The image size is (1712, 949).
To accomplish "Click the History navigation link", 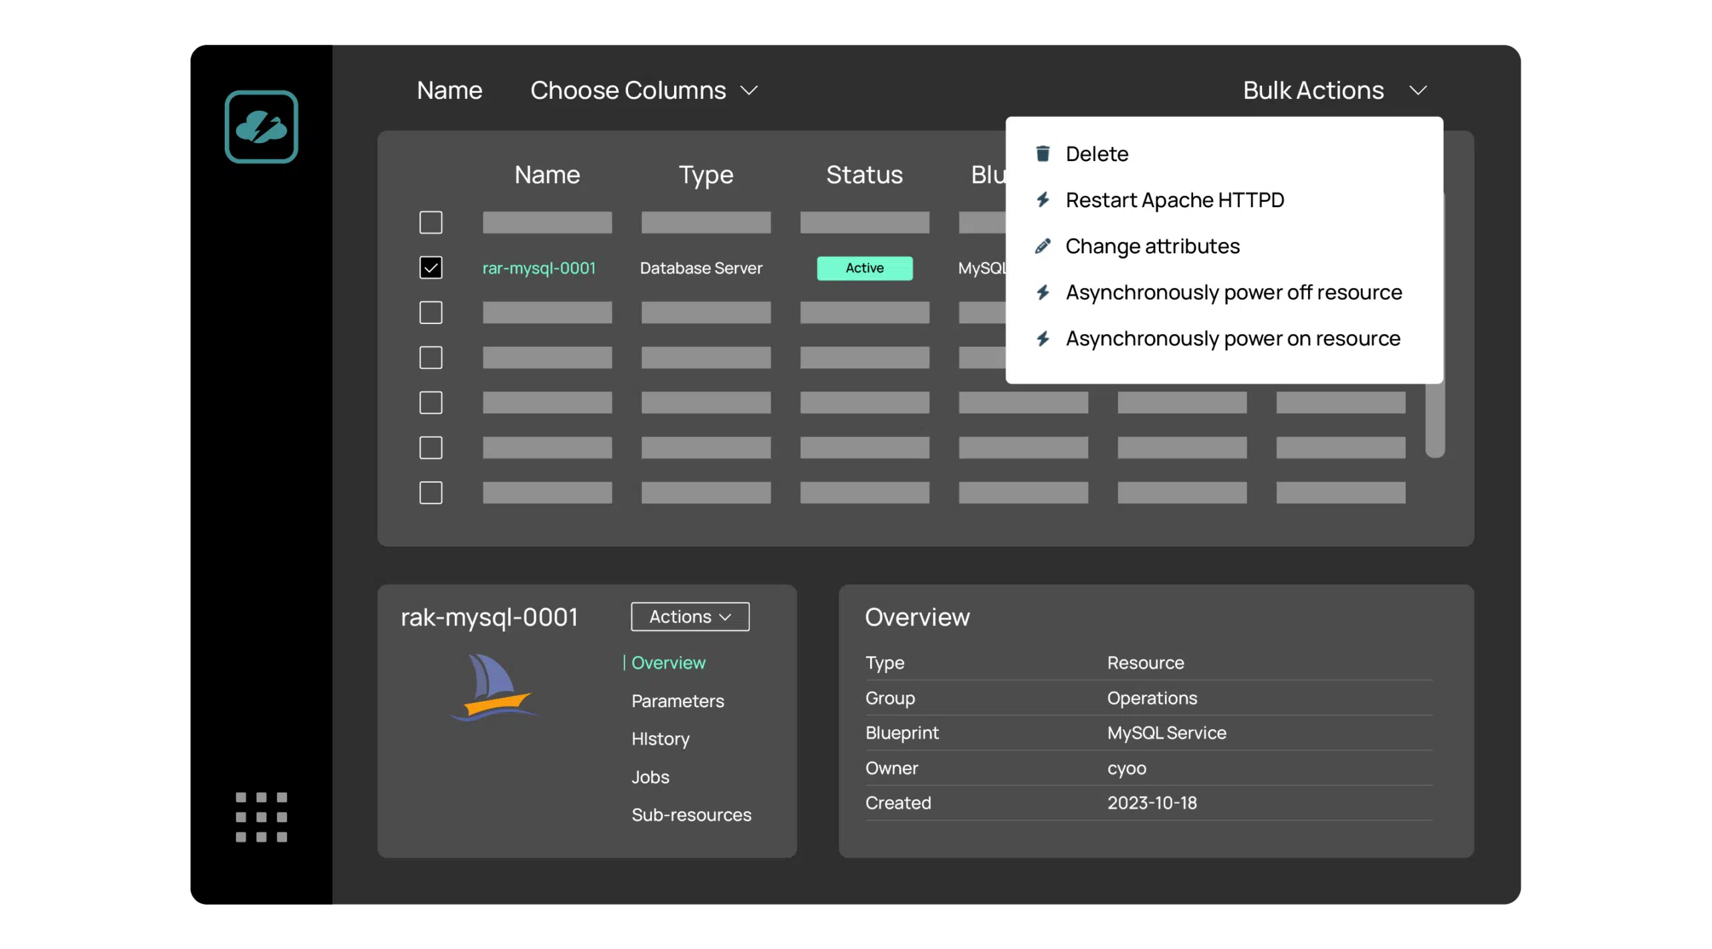I will (x=661, y=738).
